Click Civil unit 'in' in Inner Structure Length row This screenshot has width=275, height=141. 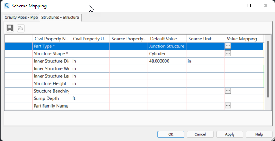click(x=90, y=76)
